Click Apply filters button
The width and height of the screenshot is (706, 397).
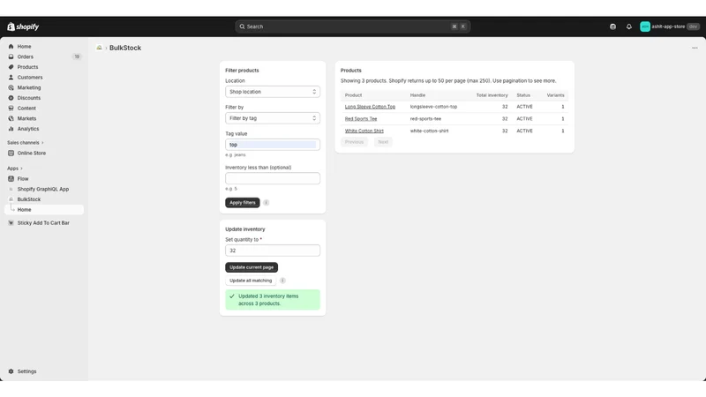coord(242,203)
